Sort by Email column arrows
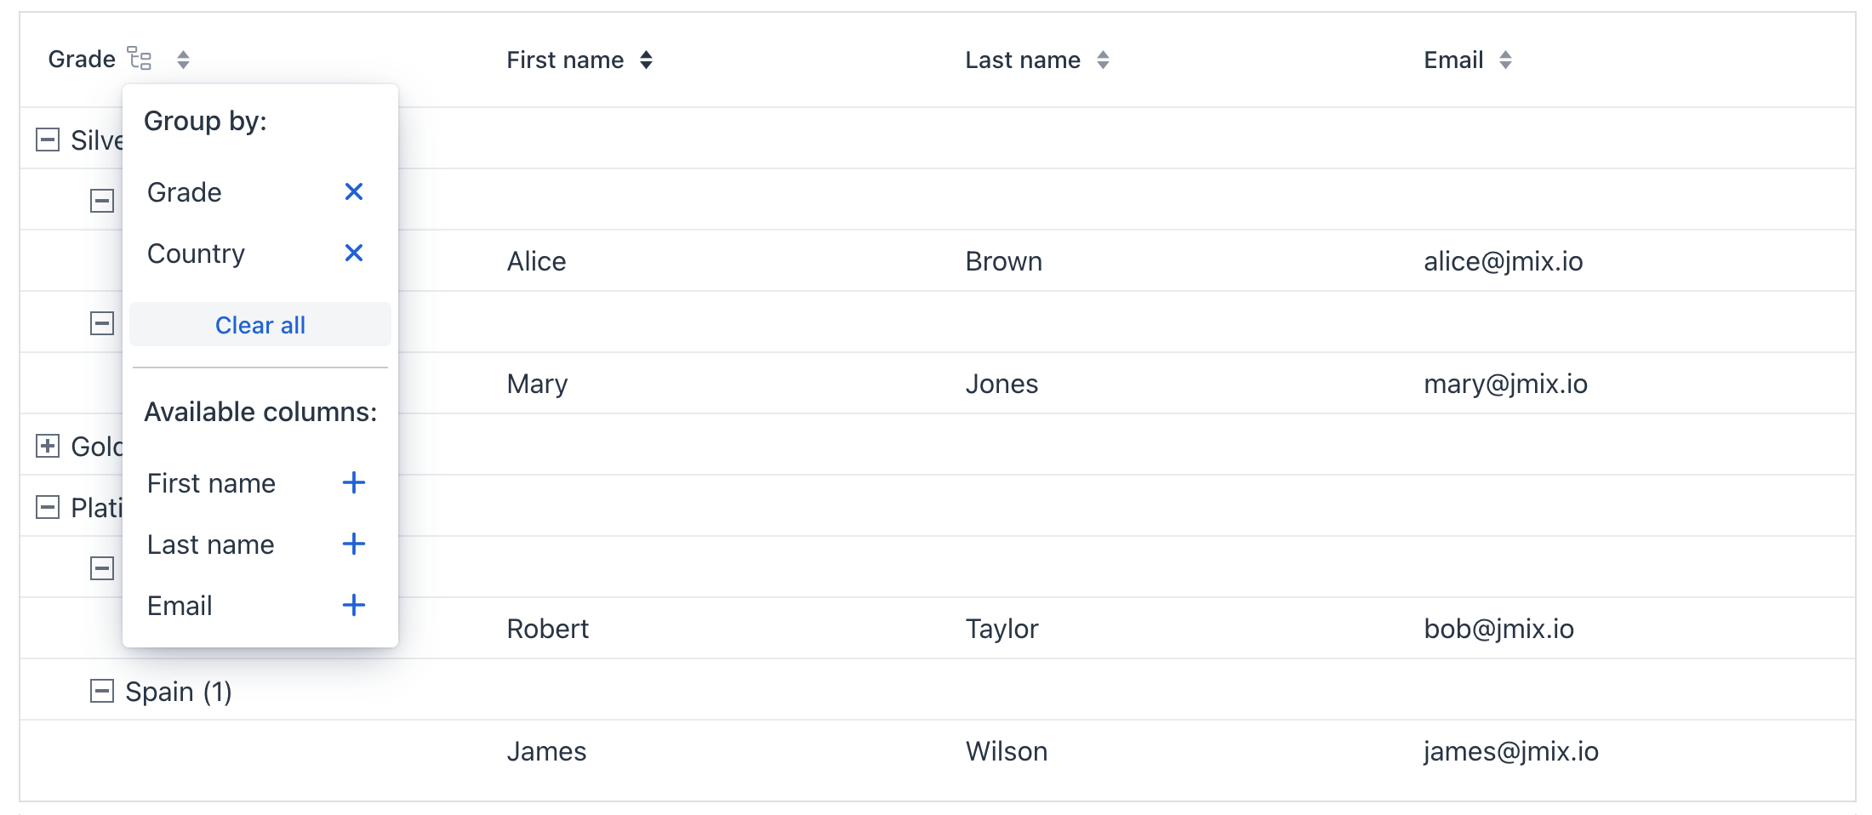This screenshot has height=815, width=1872. (1505, 60)
